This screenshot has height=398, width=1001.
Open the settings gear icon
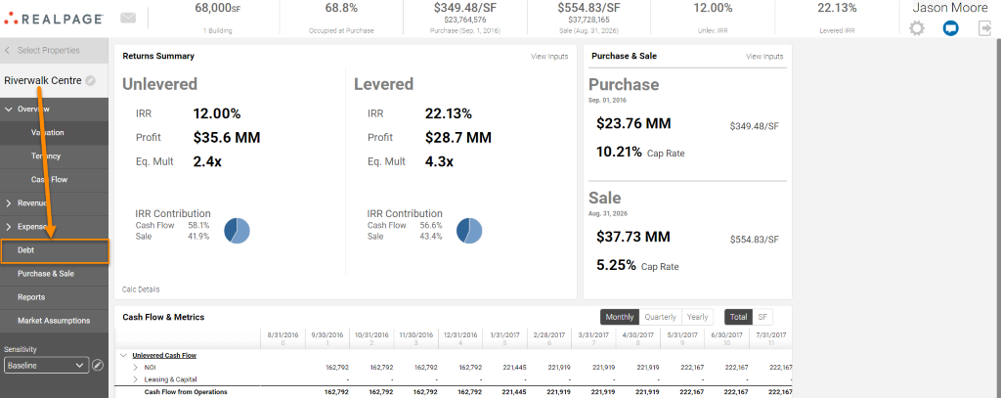[x=916, y=28]
